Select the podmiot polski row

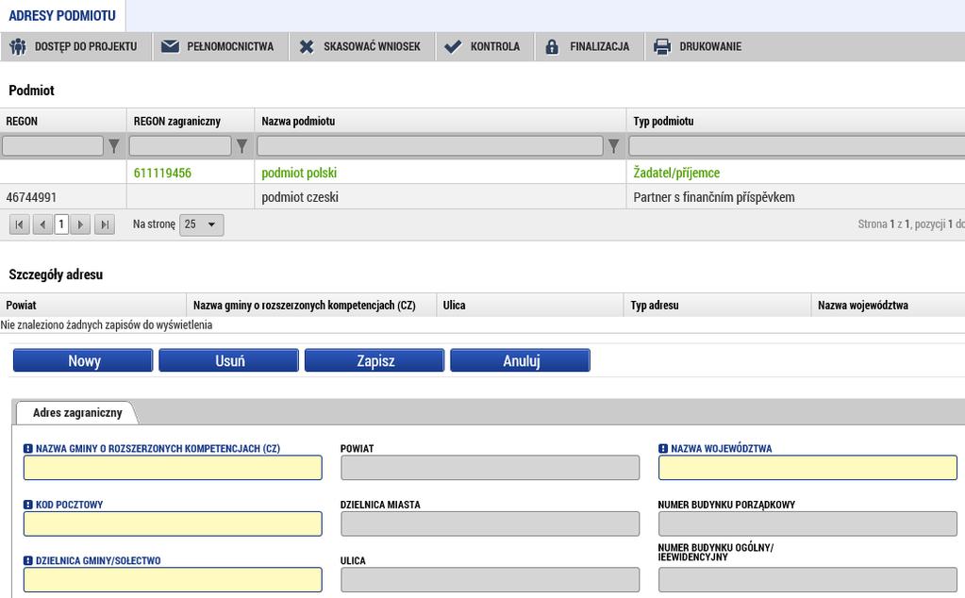[483, 173]
